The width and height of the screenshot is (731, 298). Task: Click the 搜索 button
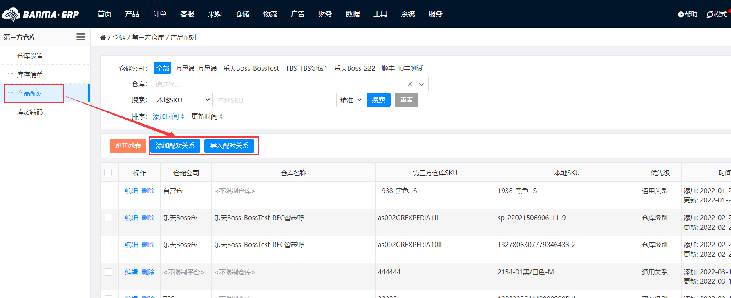pyautogui.click(x=378, y=100)
